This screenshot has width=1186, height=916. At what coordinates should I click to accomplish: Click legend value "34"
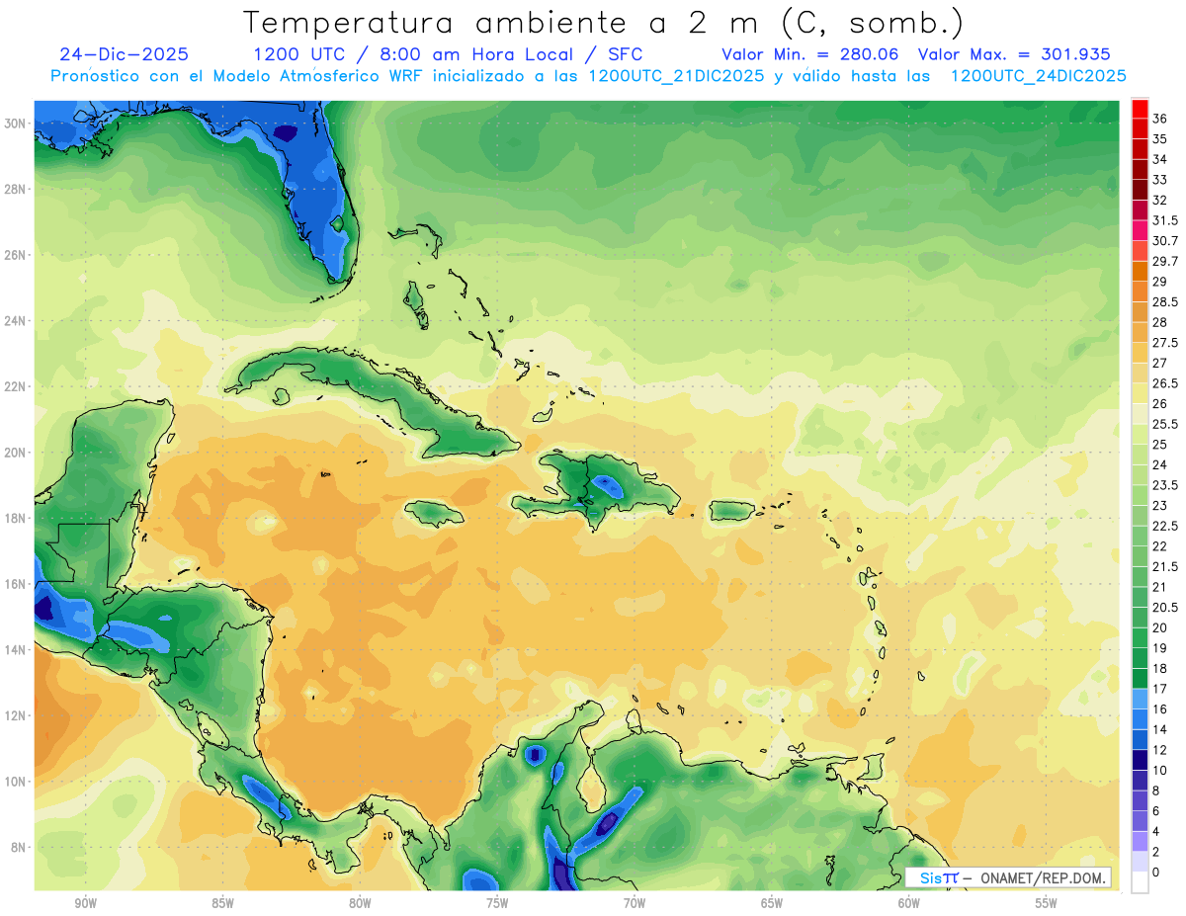pyautogui.click(x=1160, y=159)
